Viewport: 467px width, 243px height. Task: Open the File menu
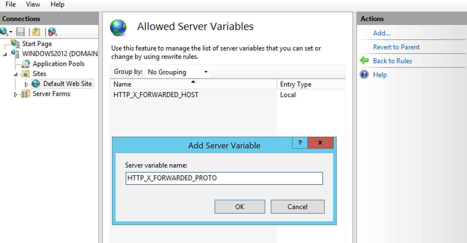click(11, 4)
